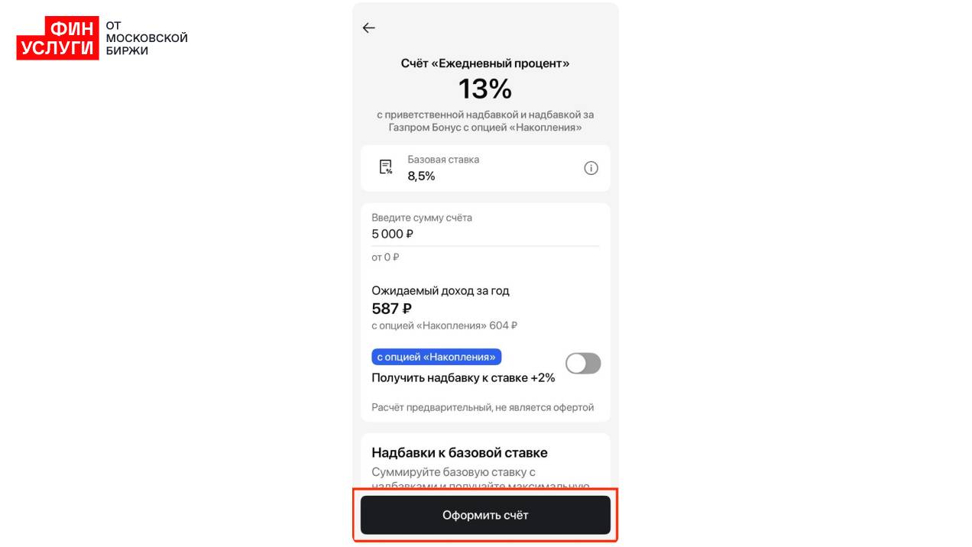
Task: Tap the от 0 ₽ minimum hint
Action: [385, 257]
